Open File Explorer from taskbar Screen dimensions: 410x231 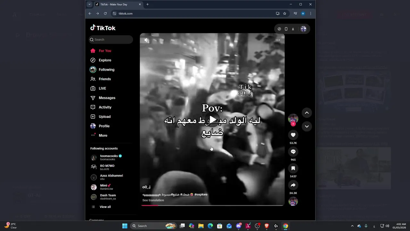[x=201, y=226]
